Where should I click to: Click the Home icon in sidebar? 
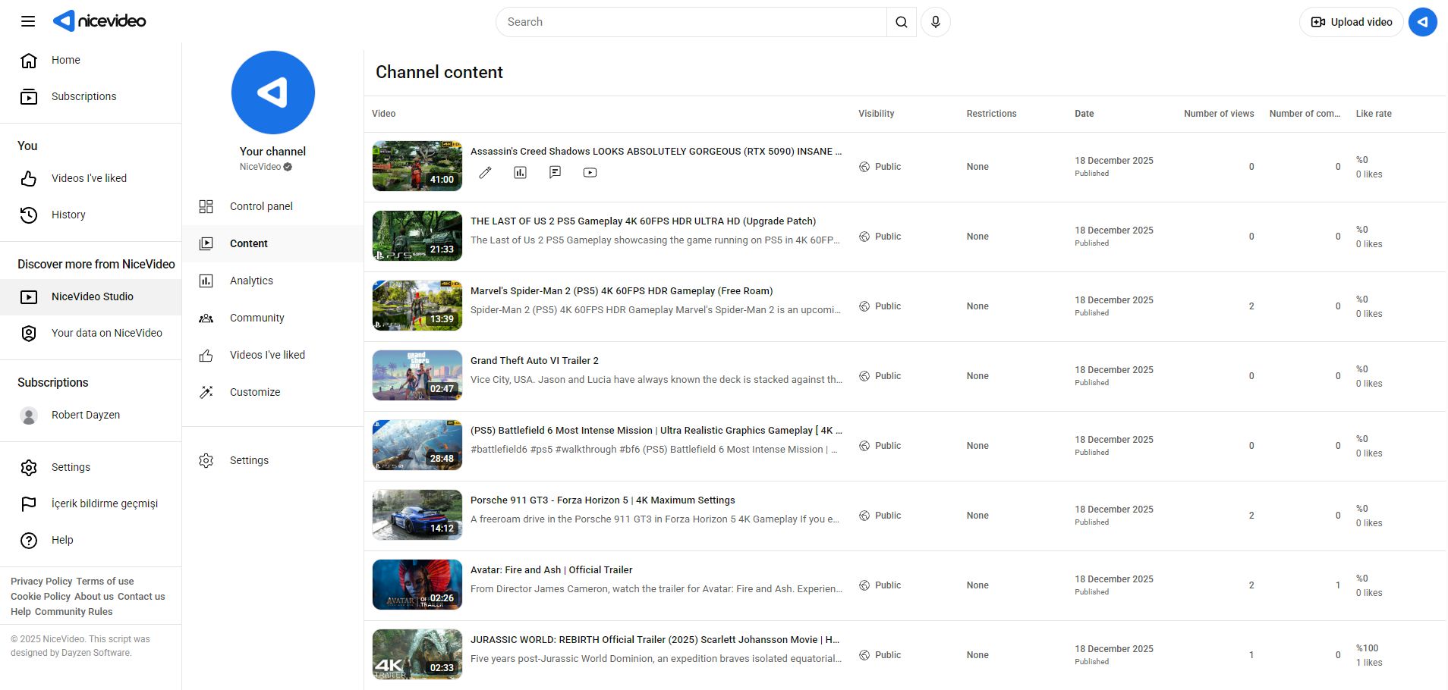click(29, 60)
